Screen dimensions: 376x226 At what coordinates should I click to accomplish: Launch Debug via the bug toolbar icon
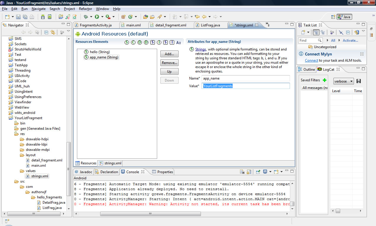pyautogui.click(x=86, y=17)
